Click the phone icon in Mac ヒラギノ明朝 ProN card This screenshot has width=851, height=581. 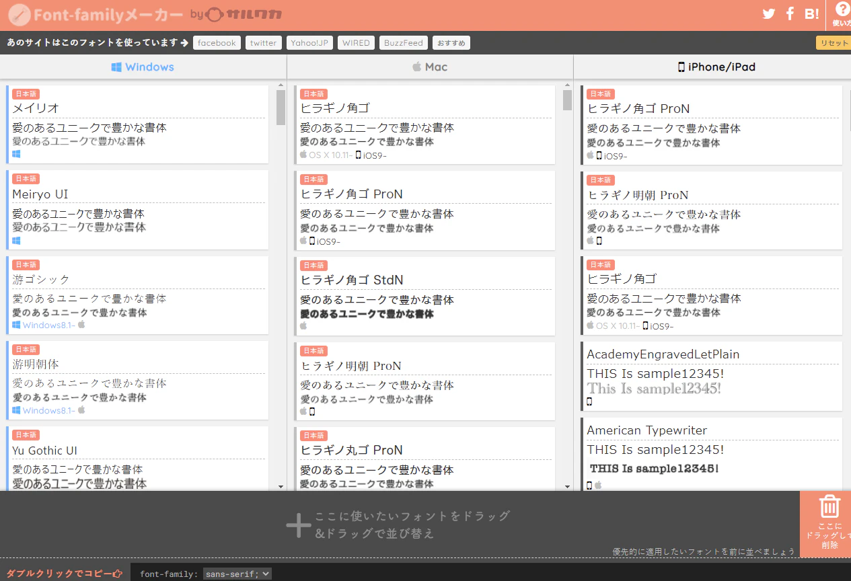(x=312, y=411)
